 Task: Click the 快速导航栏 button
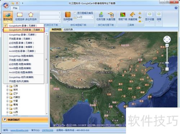[x=25, y=120]
